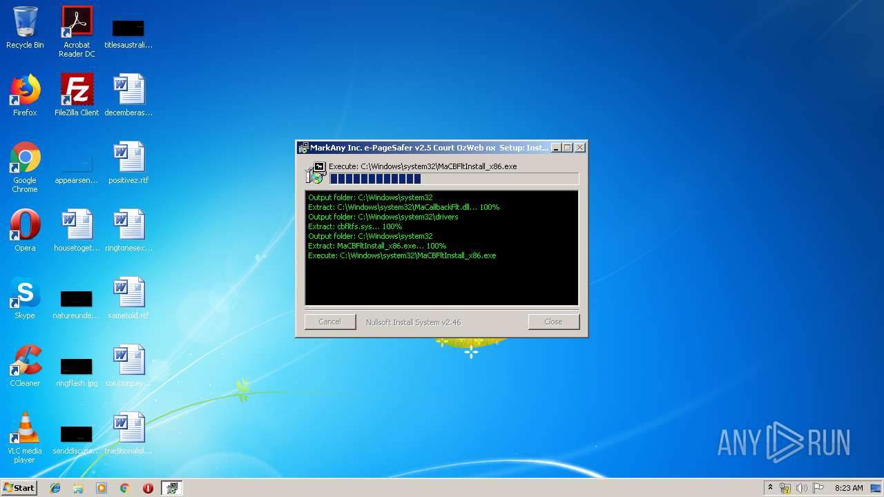Viewport: 884px width, 497px height.
Task: Show hidden system tray icons
Action: [x=770, y=488]
